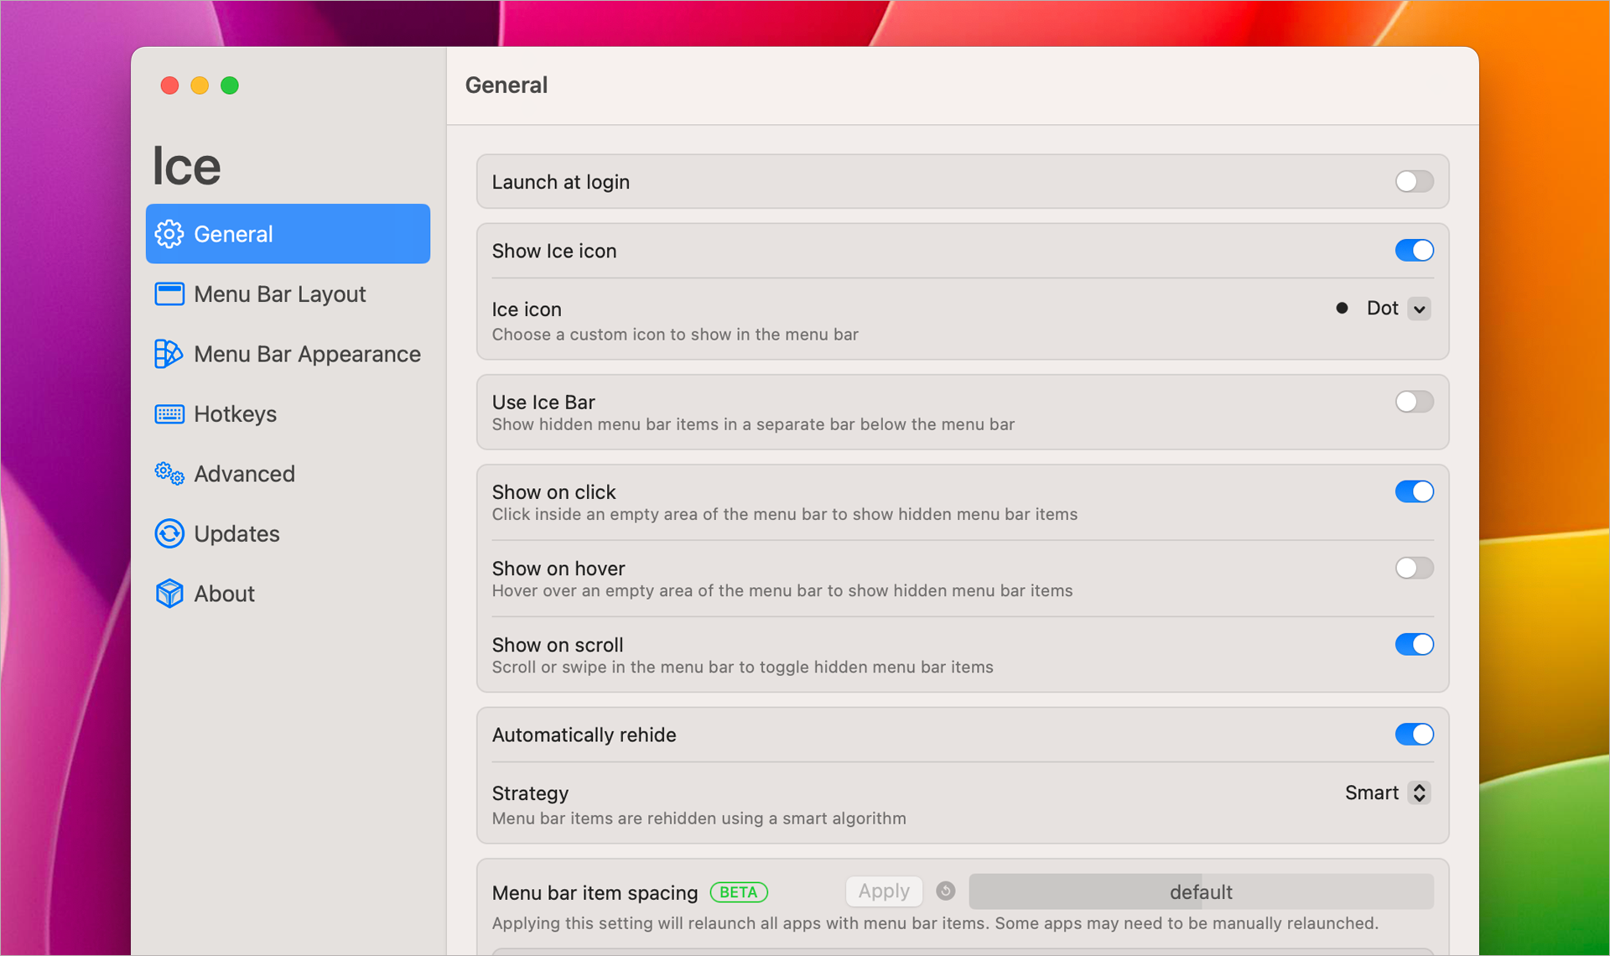Click the Menu Bar Appearance swatch icon
This screenshot has width=1610, height=956.
coord(169,354)
